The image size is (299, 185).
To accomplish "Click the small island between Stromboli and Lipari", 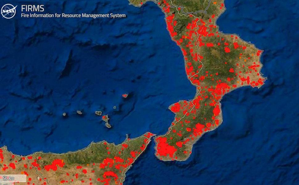I will point(115,108).
